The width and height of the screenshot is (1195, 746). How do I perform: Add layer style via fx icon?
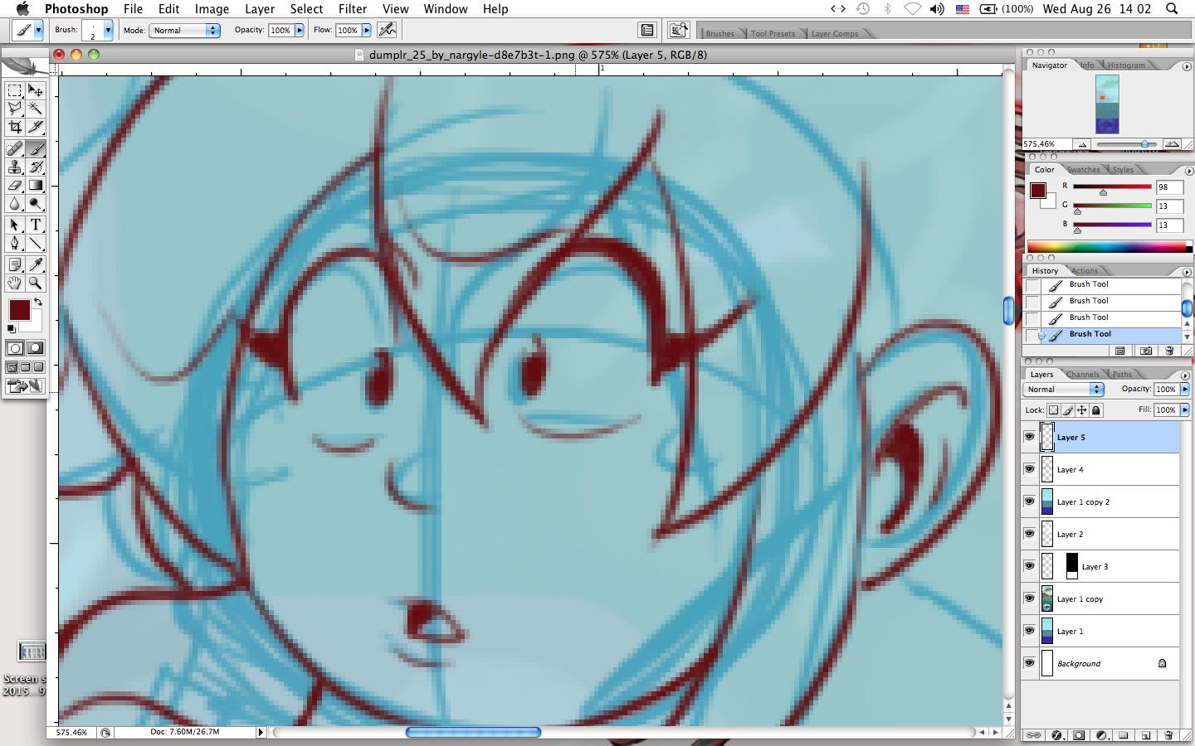[1056, 735]
